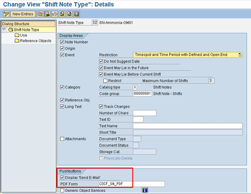This screenshot has height=194, width=251.
Task: Click the Other Entry toolbar icon
Action: point(77,14)
